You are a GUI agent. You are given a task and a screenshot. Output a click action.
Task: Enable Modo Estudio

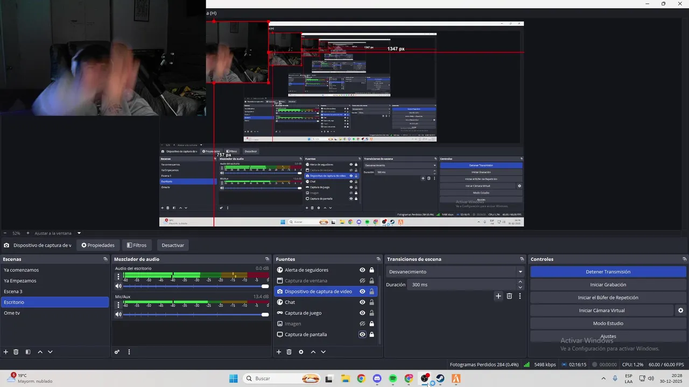608,324
